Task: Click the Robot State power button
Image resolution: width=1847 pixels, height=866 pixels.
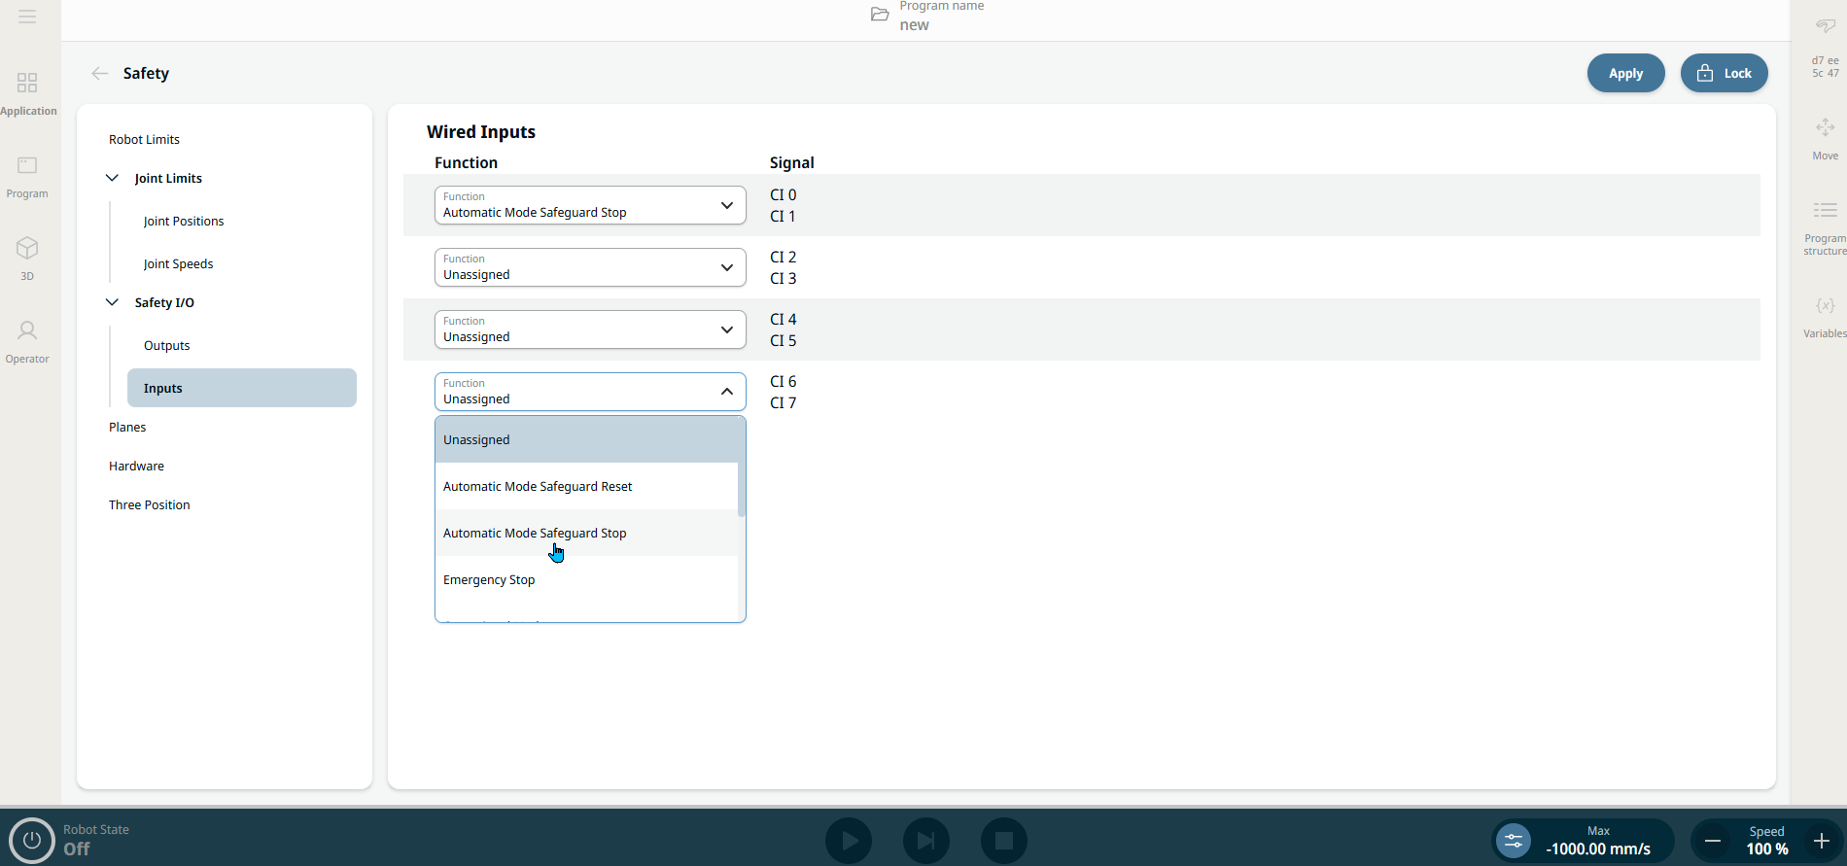Action: click(32, 840)
